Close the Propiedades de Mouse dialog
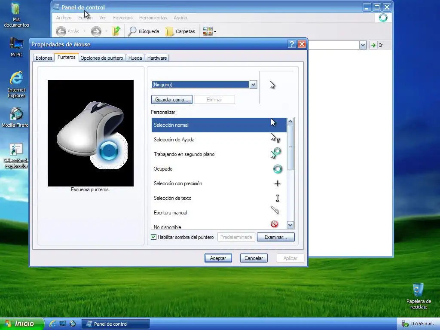The image size is (440, 330). tap(302, 44)
